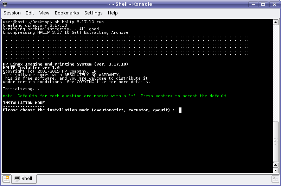Maximize the Konsole window
Image resolution: width=281 pixels, height=186 pixels.
[x=263, y=4]
